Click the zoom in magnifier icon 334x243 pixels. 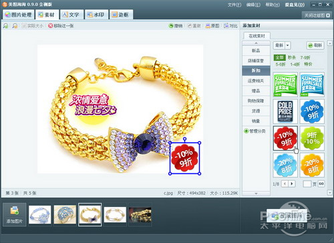(x=6, y=26)
